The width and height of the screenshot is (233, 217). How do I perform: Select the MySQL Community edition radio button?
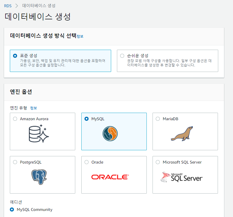12,209
